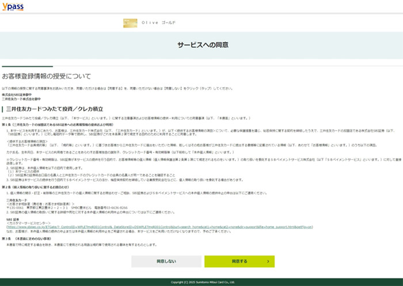
Task: Click the 第1条 section heading
Action: pyautogui.click(x=58, y=125)
